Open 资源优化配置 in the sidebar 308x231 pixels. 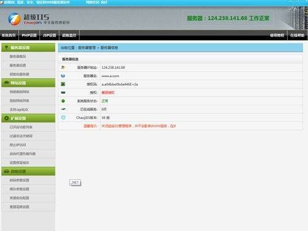click(x=28, y=198)
